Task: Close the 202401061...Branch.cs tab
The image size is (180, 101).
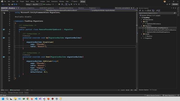Action: click(x=19, y=8)
